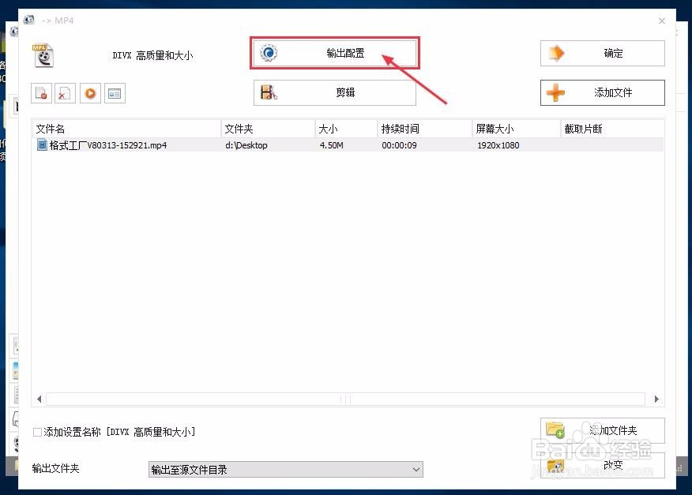Enable the 添加设置名称 checkbox

(x=36, y=432)
